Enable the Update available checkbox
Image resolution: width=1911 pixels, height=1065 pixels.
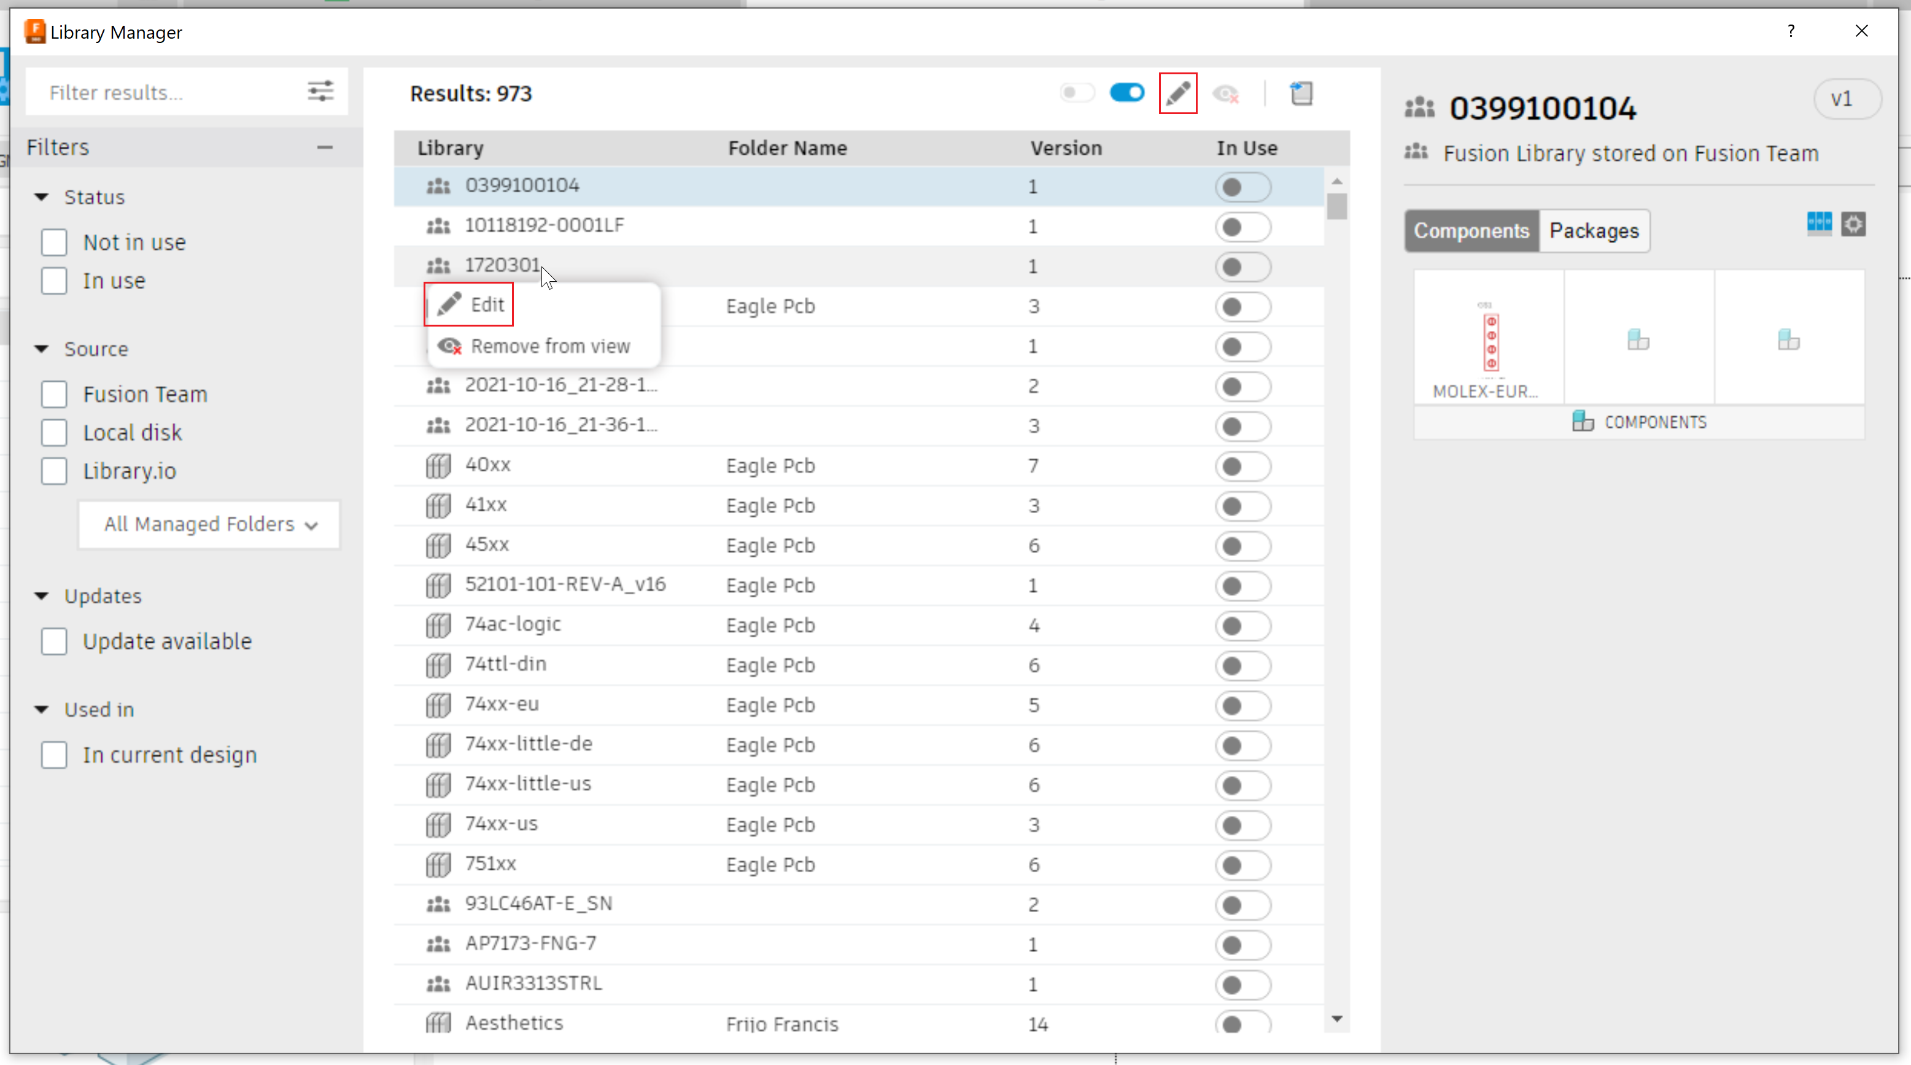54,641
